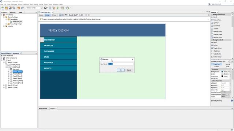The width and height of the screenshot is (234, 131).
Task: Select Scroll Pane in the Palette
Action: coord(215,26)
